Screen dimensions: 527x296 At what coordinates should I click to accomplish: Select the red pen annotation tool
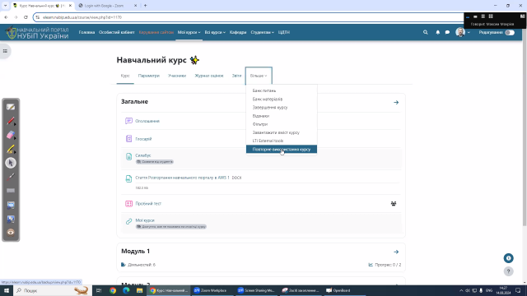coord(11,121)
